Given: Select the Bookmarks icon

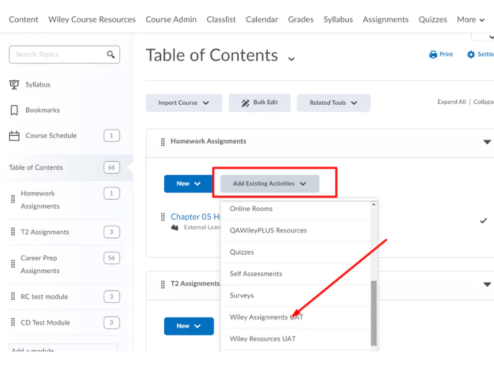Looking at the screenshot, I should point(15,110).
